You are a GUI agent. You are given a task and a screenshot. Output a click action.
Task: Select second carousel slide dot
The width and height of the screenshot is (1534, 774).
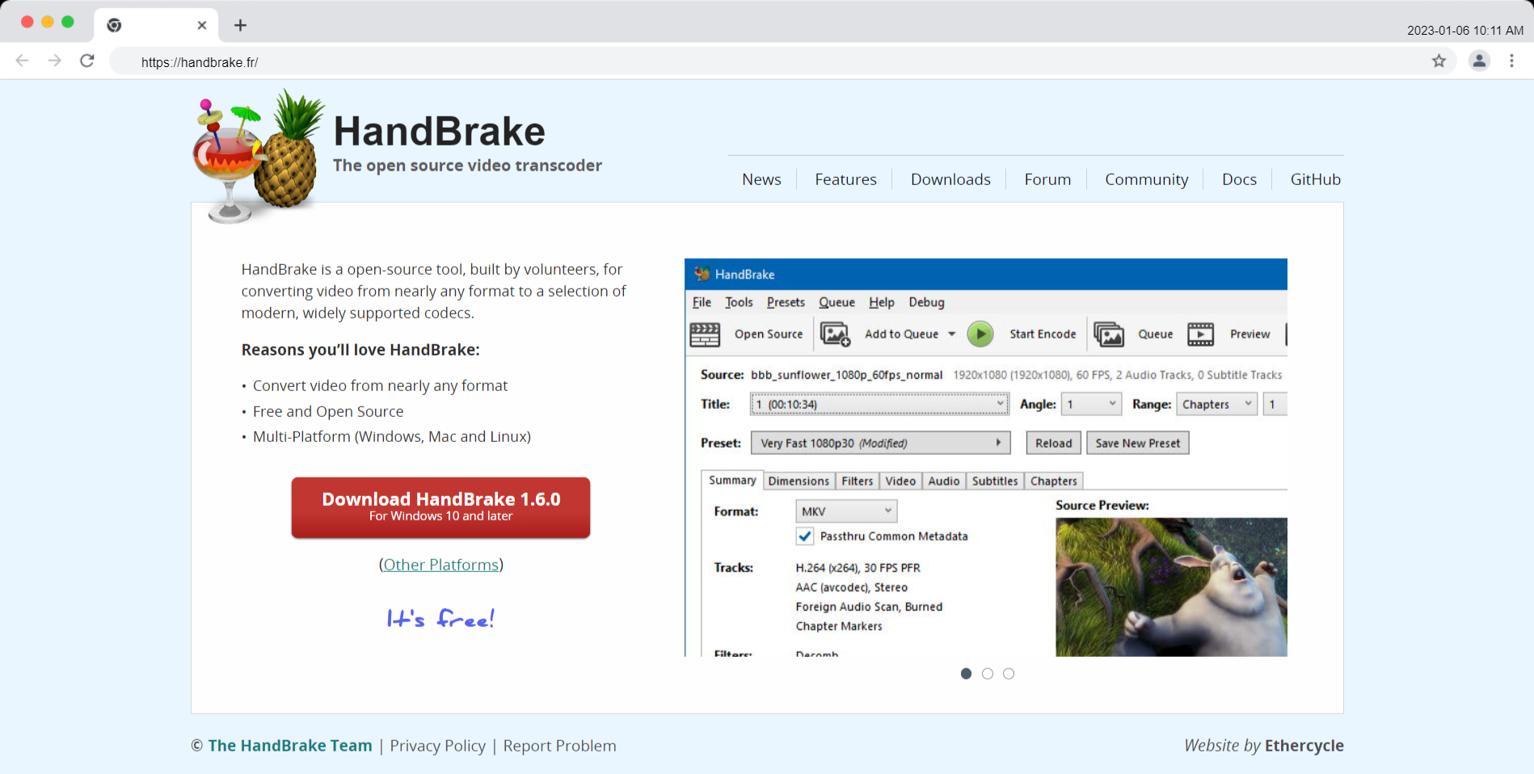point(987,674)
